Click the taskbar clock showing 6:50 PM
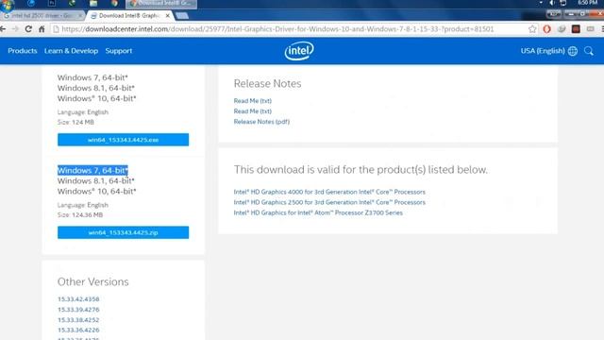 588,3
